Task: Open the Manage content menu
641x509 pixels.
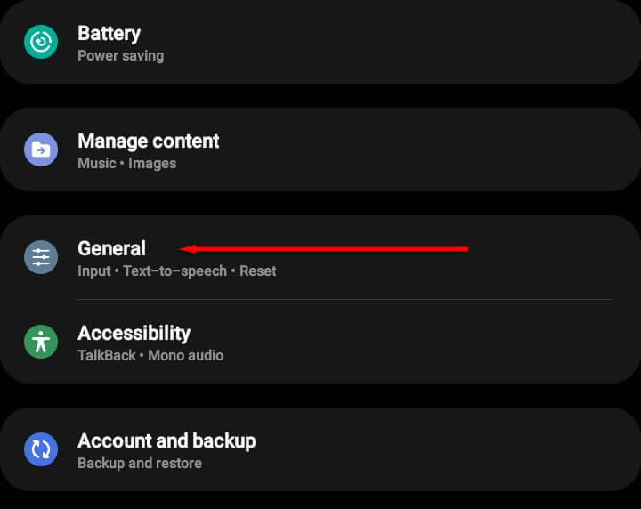Action: pyautogui.click(x=148, y=141)
